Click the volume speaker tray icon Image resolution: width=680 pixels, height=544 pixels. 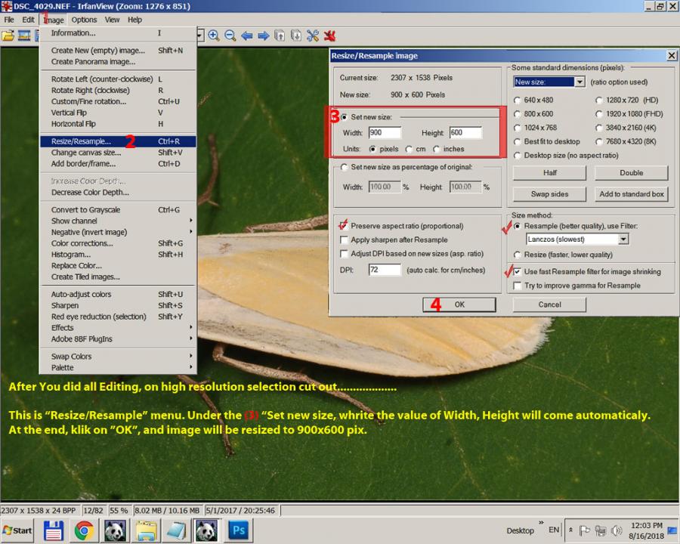click(x=617, y=530)
